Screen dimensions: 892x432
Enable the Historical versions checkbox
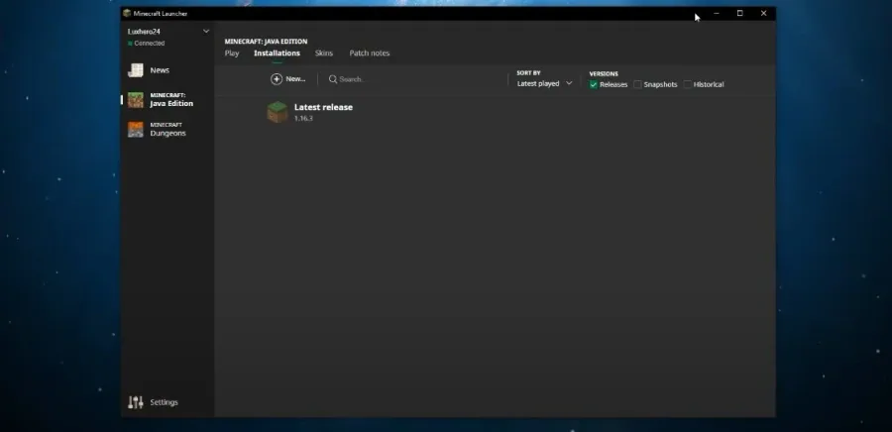(x=687, y=84)
